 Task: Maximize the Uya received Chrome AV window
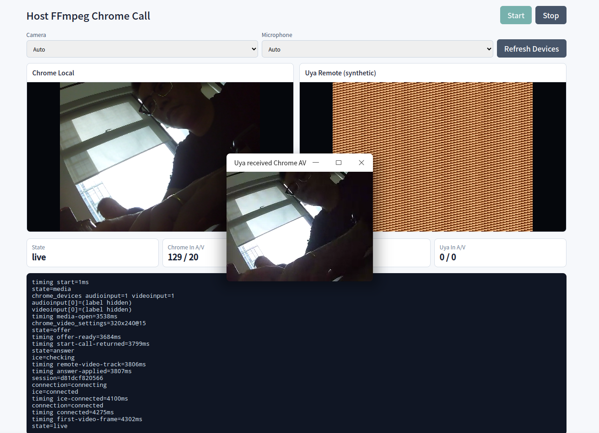tap(339, 163)
